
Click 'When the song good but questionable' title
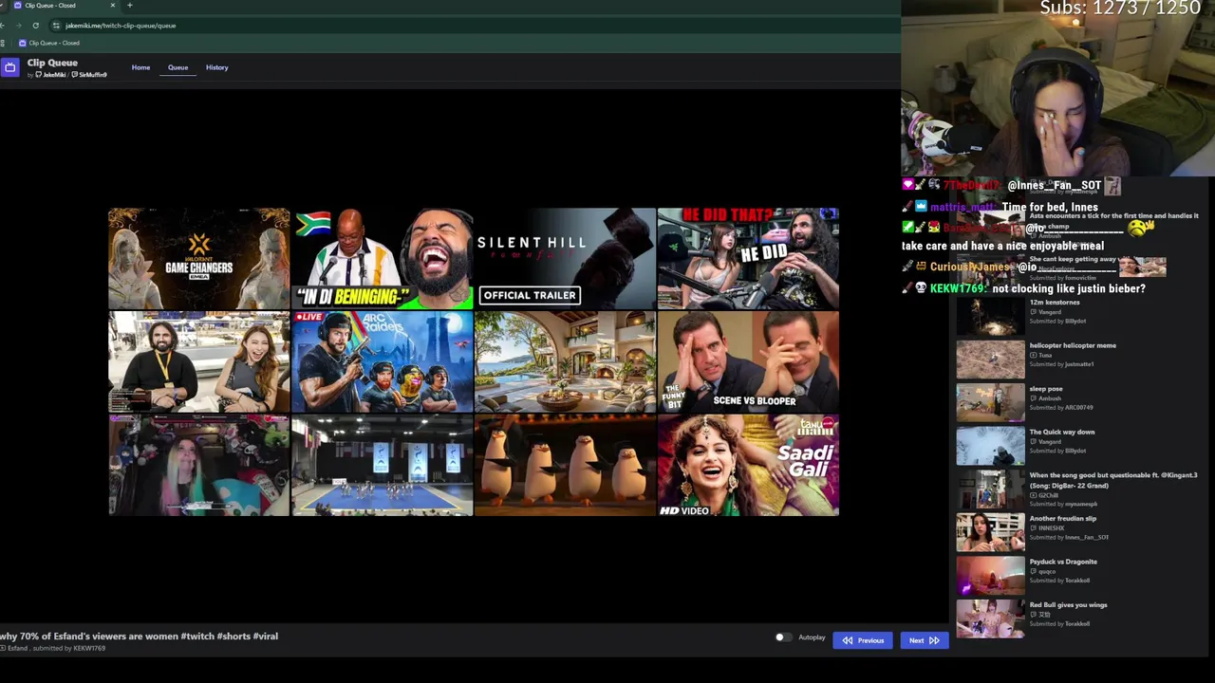tap(1113, 480)
